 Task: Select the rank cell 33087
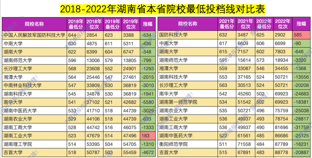pyautogui.click(x=245, y=69)
